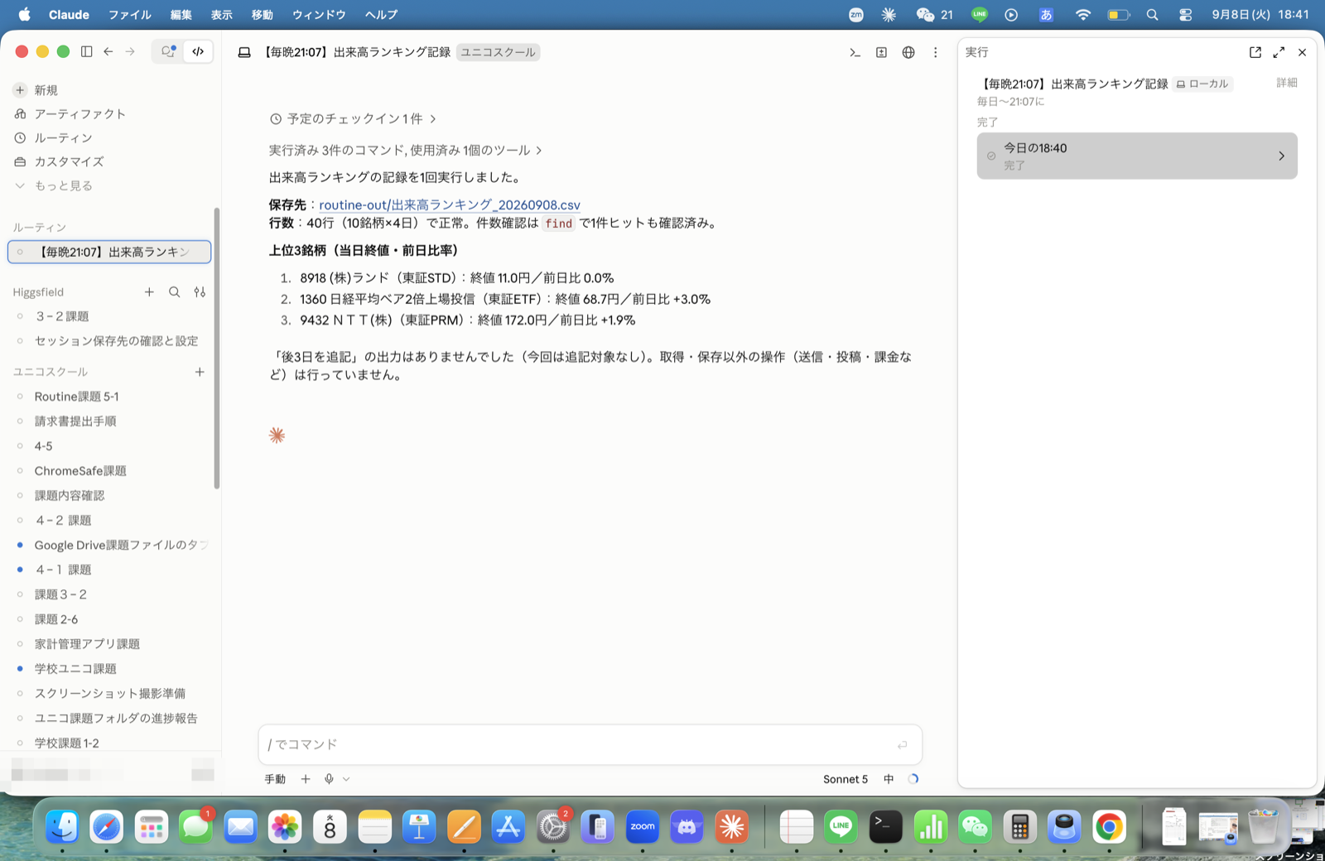Click the ユニコスクール project tag
Screen dimensions: 1325x861
coord(498,52)
